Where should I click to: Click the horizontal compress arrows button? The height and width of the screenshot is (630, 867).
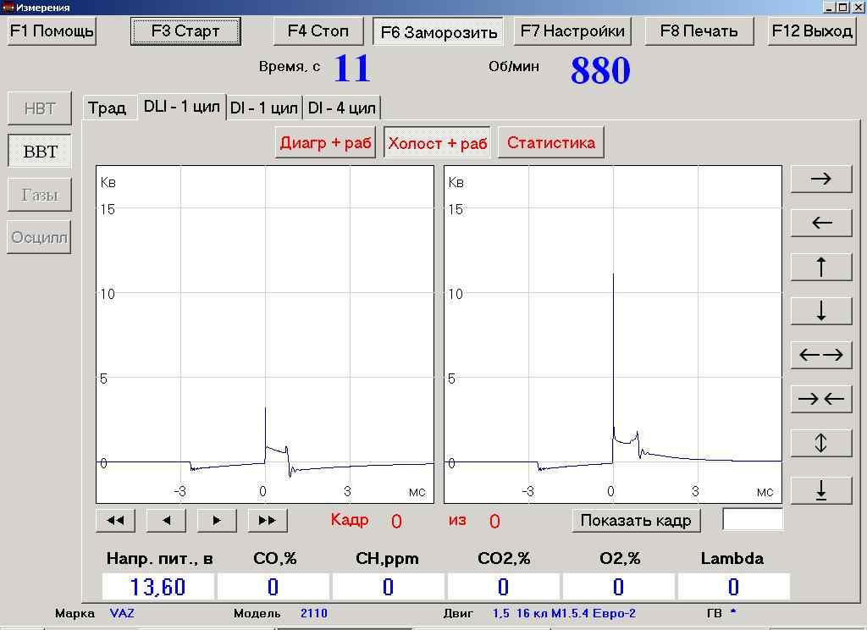tap(821, 398)
